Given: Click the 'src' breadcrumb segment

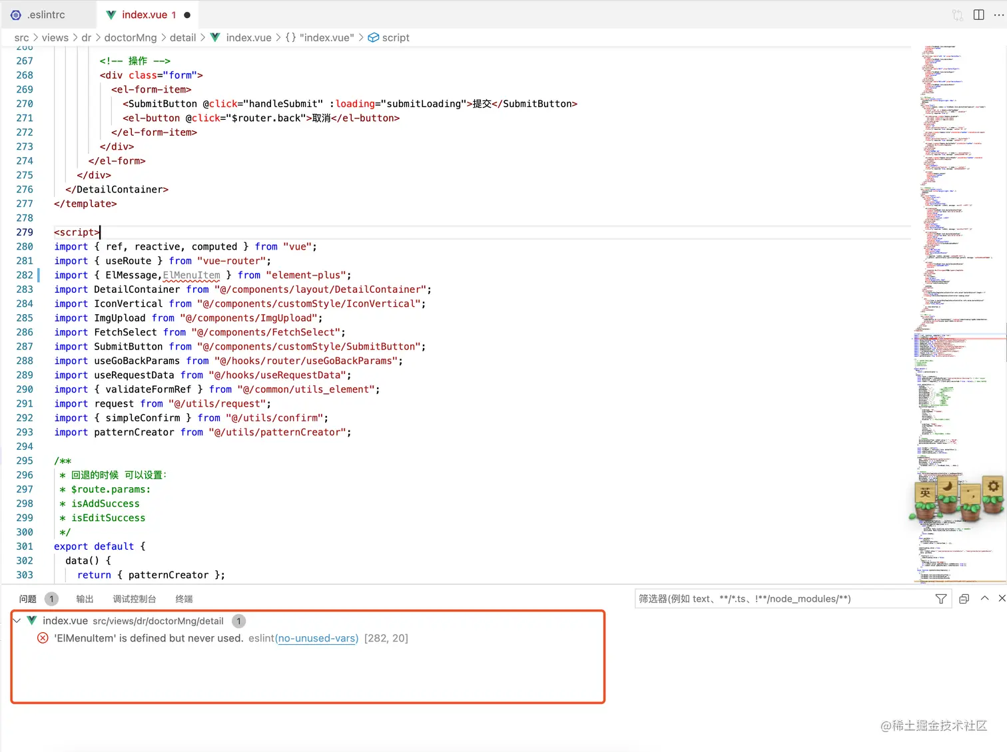Looking at the screenshot, I should click(21, 38).
